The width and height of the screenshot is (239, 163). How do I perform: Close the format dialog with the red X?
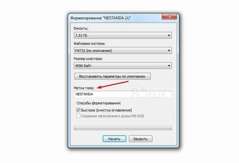click(x=169, y=16)
